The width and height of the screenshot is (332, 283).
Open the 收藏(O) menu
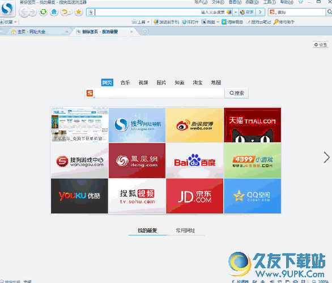point(252,2)
